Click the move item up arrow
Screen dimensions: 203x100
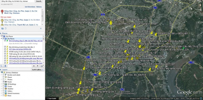pyautogui.click(x=34, y=66)
